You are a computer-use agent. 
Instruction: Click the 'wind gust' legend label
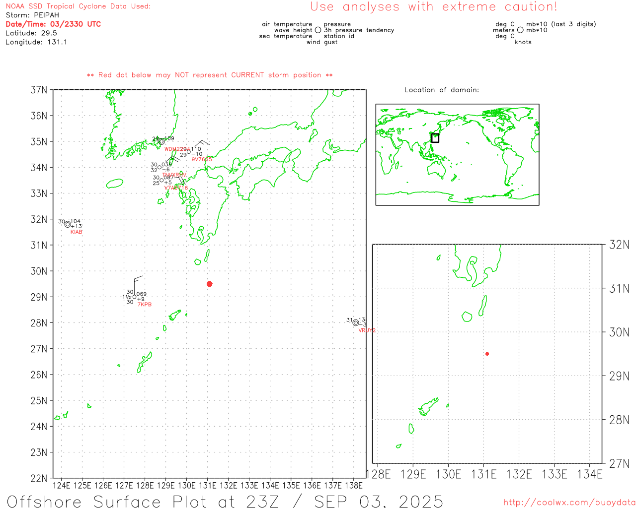pyautogui.click(x=322, y=42)
